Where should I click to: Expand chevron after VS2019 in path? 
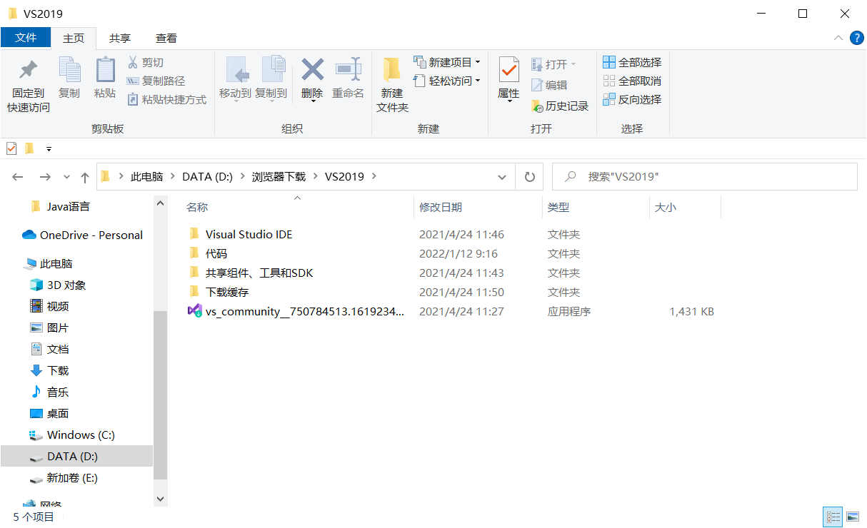[374, 177]
